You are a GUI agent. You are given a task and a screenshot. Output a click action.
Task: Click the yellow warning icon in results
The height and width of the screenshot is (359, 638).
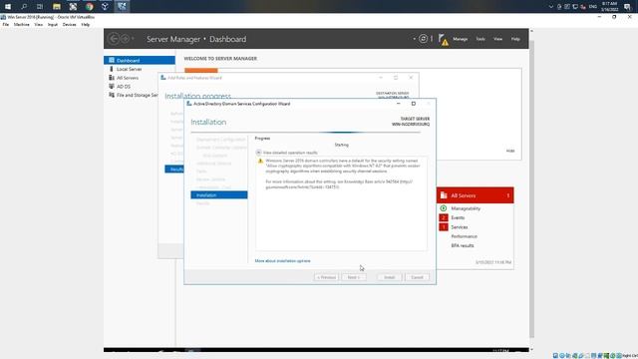(x=260, y=162)
